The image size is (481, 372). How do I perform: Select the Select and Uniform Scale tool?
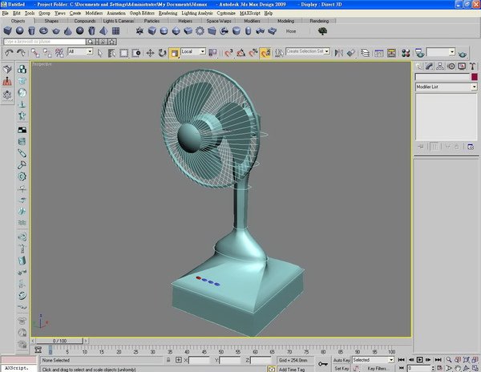(174, 53)
